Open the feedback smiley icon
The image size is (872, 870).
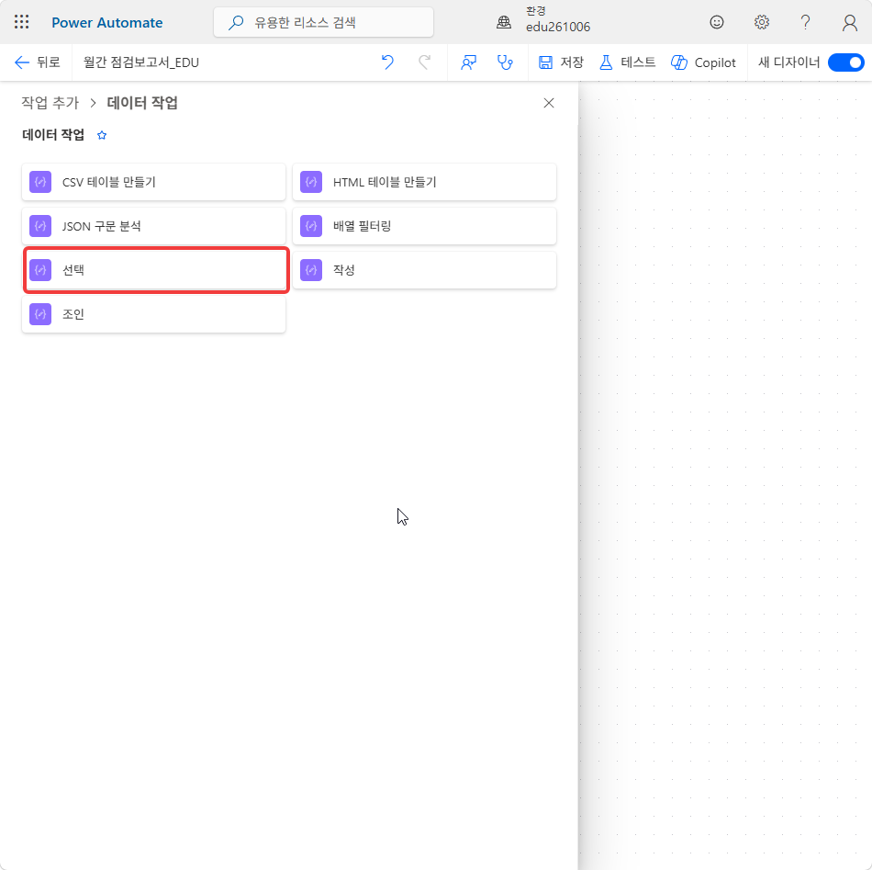click(x=717, y=22)
